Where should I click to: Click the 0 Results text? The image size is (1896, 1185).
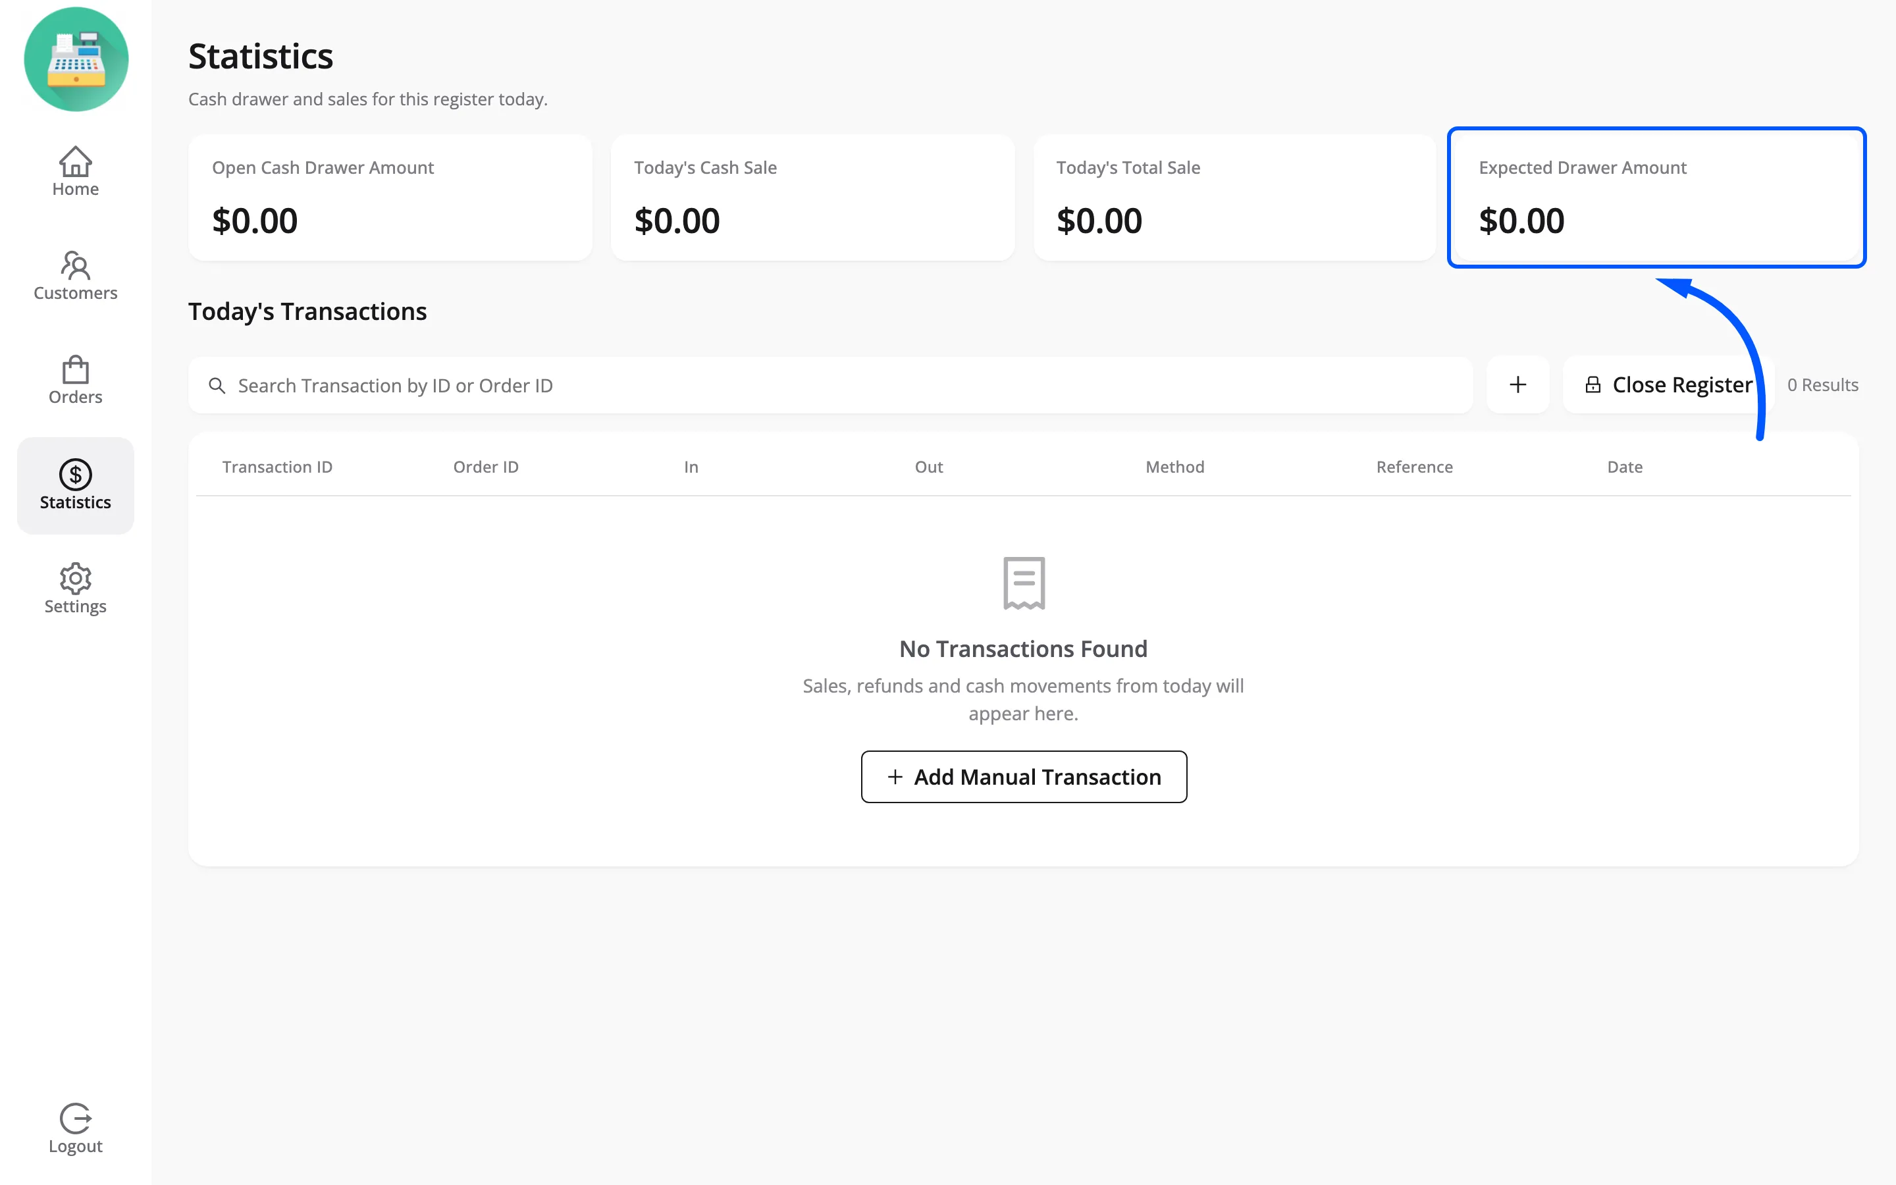tap(1822, 385)
